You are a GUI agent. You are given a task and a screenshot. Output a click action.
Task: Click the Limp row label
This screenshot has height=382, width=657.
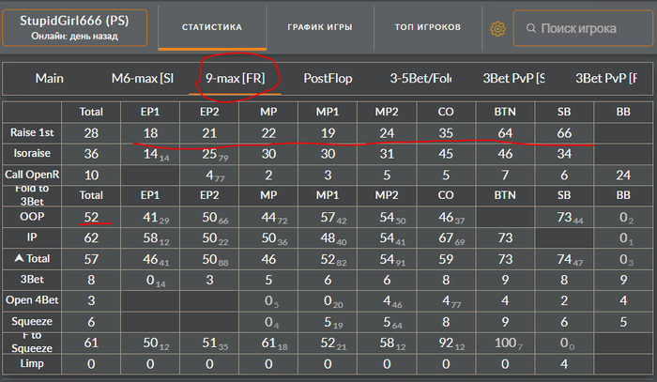point(32,363)
